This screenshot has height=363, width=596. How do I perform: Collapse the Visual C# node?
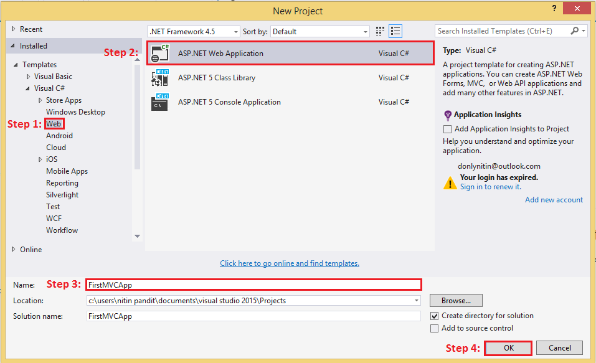click(x=28, y=88)
